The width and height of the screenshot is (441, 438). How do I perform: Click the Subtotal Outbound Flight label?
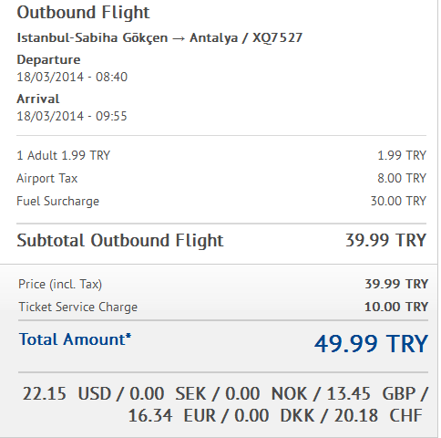120,241
